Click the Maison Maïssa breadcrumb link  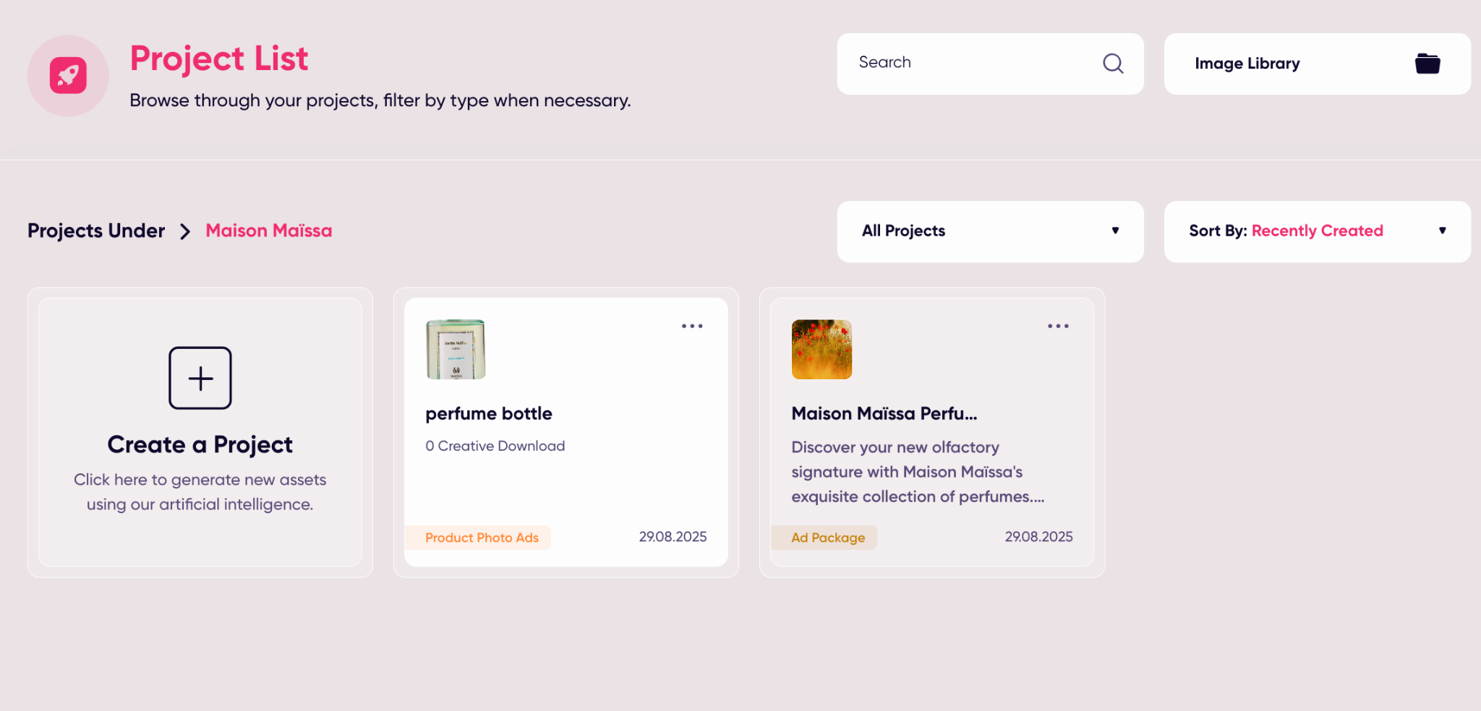pyautogui.click(x=269, y=230)
